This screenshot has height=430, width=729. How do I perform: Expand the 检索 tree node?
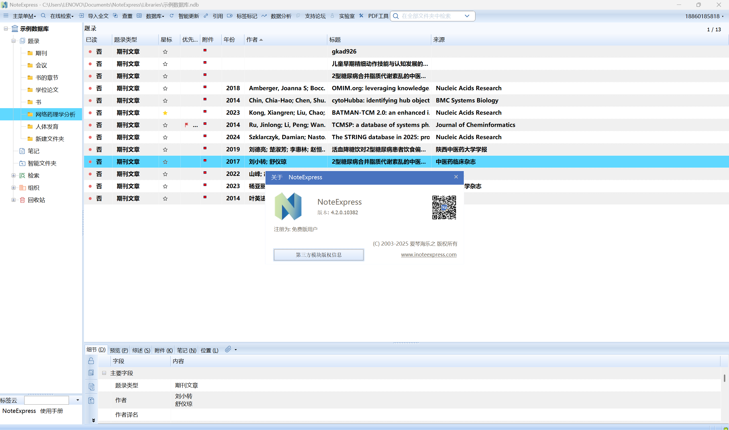(13, 175)
